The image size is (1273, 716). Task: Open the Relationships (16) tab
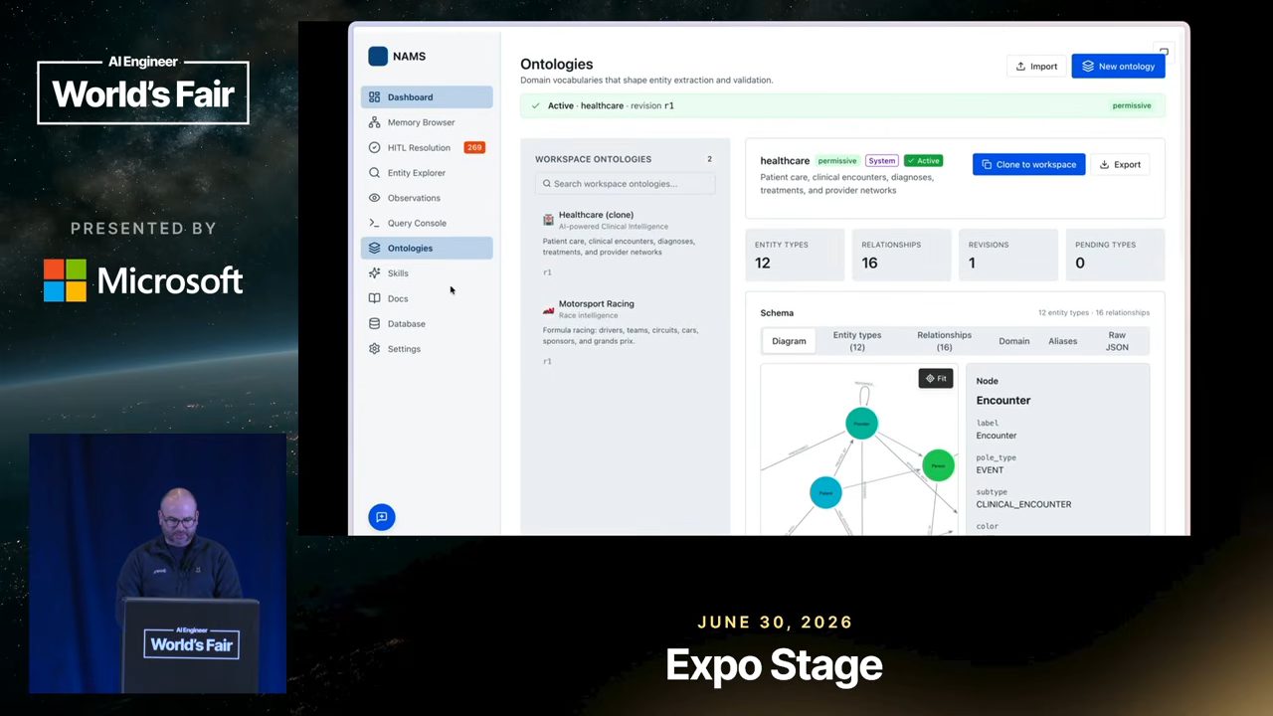point(944,341)
